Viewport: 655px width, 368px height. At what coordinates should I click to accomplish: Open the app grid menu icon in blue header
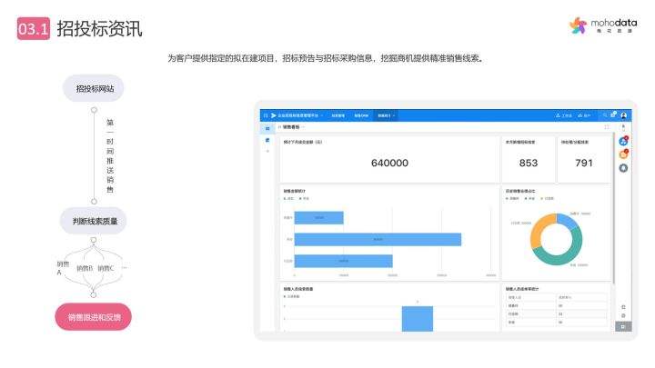(266, 115)
